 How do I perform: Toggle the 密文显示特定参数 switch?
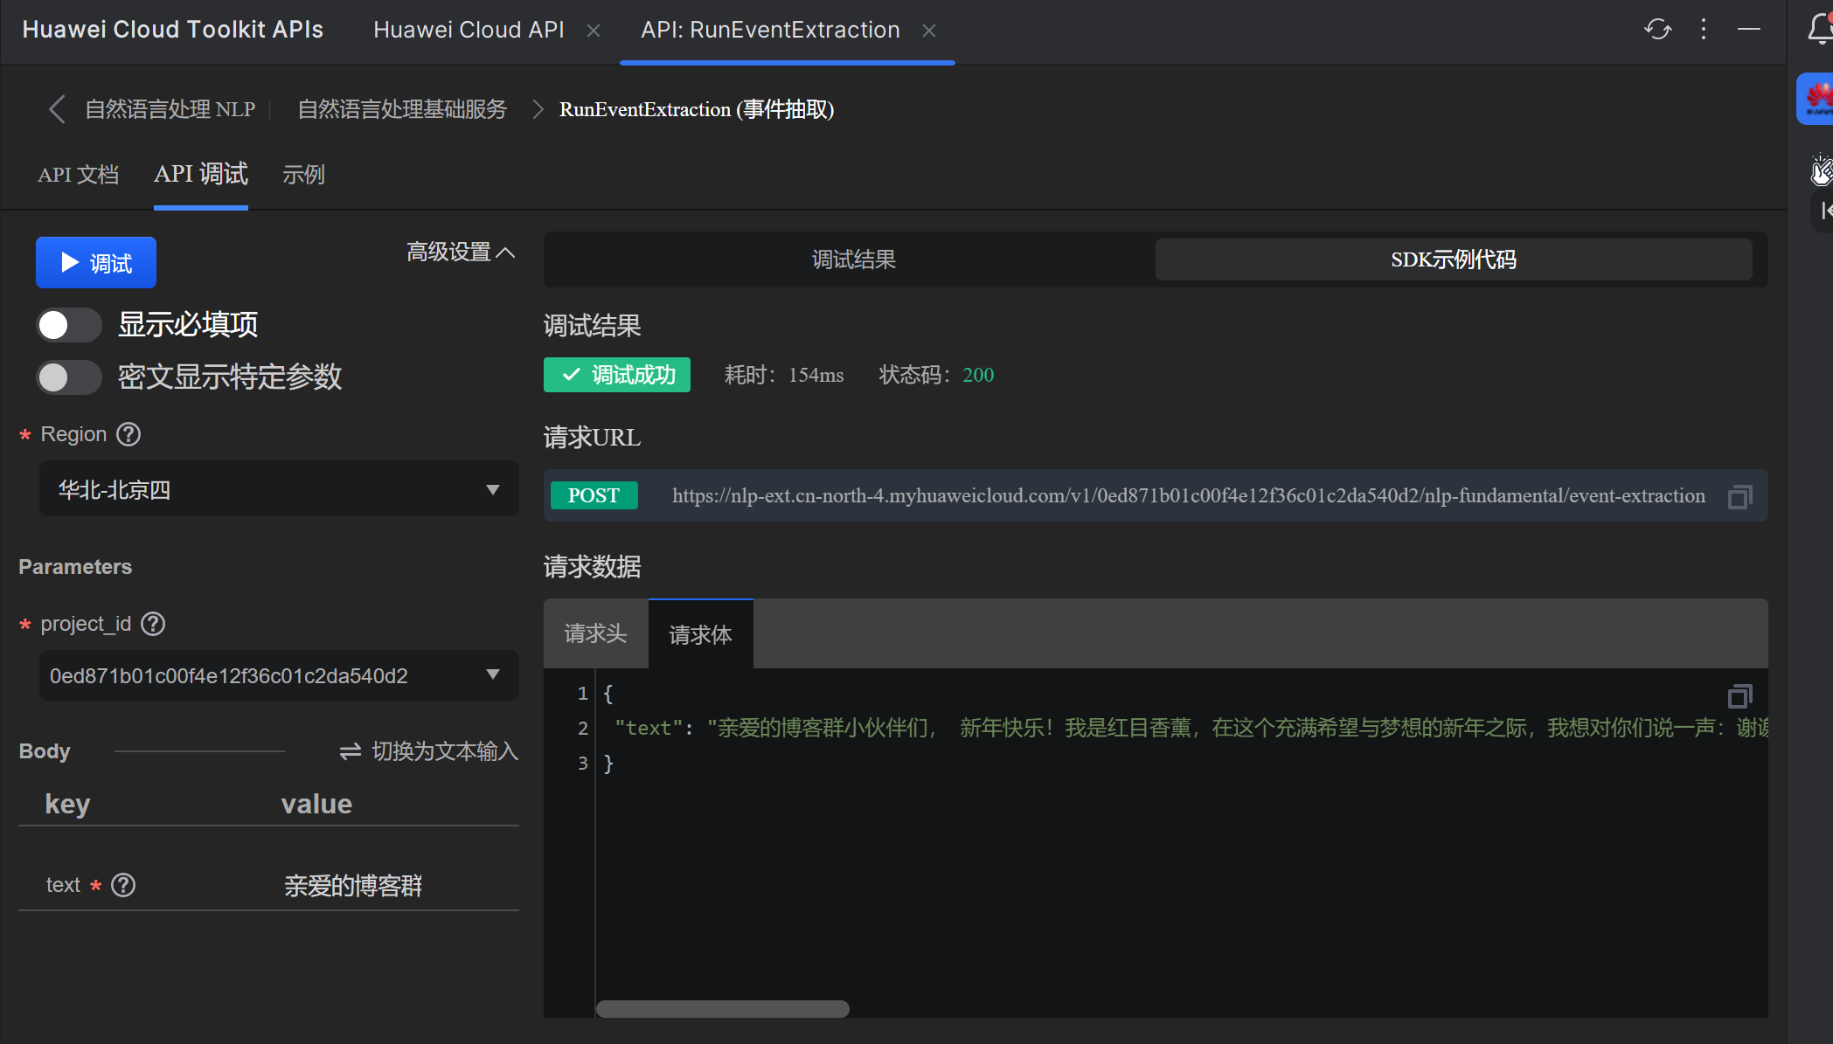click(x=68, y=377)
